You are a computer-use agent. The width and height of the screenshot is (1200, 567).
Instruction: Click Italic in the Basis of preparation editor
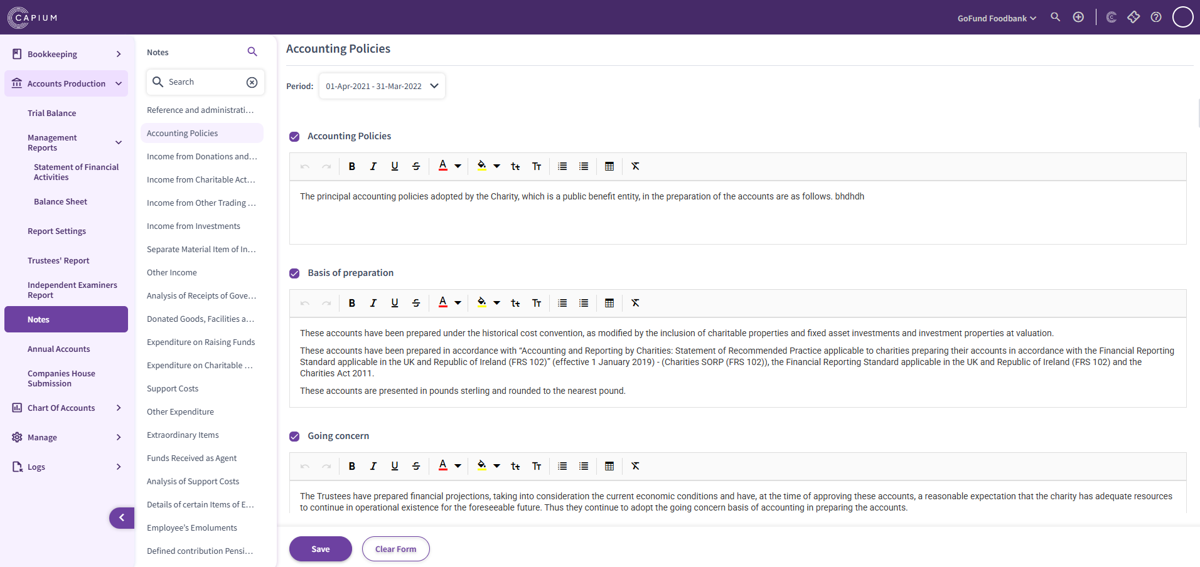point(373,303)
